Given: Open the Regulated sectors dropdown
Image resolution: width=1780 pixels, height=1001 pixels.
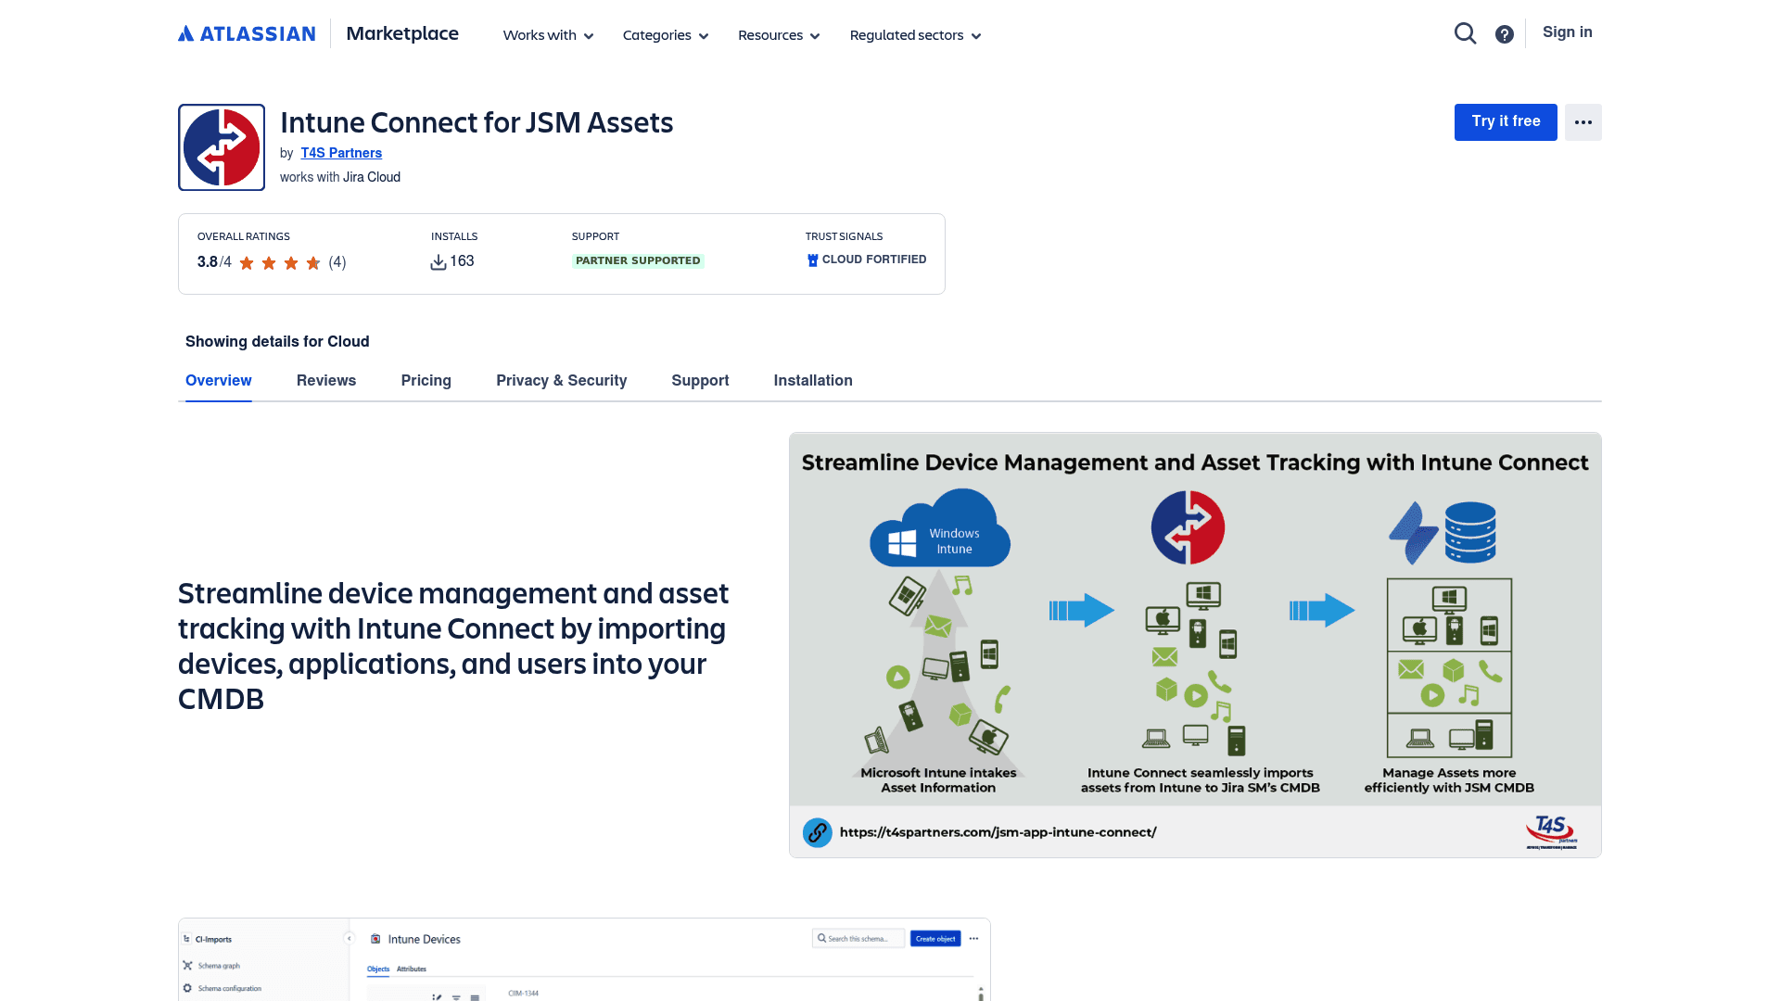Looking at the screenshot, I should click(914, 35).
